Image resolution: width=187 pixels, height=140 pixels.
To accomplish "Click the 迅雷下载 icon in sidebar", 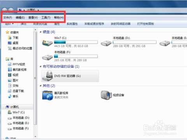I will click(x=10, y=91).
